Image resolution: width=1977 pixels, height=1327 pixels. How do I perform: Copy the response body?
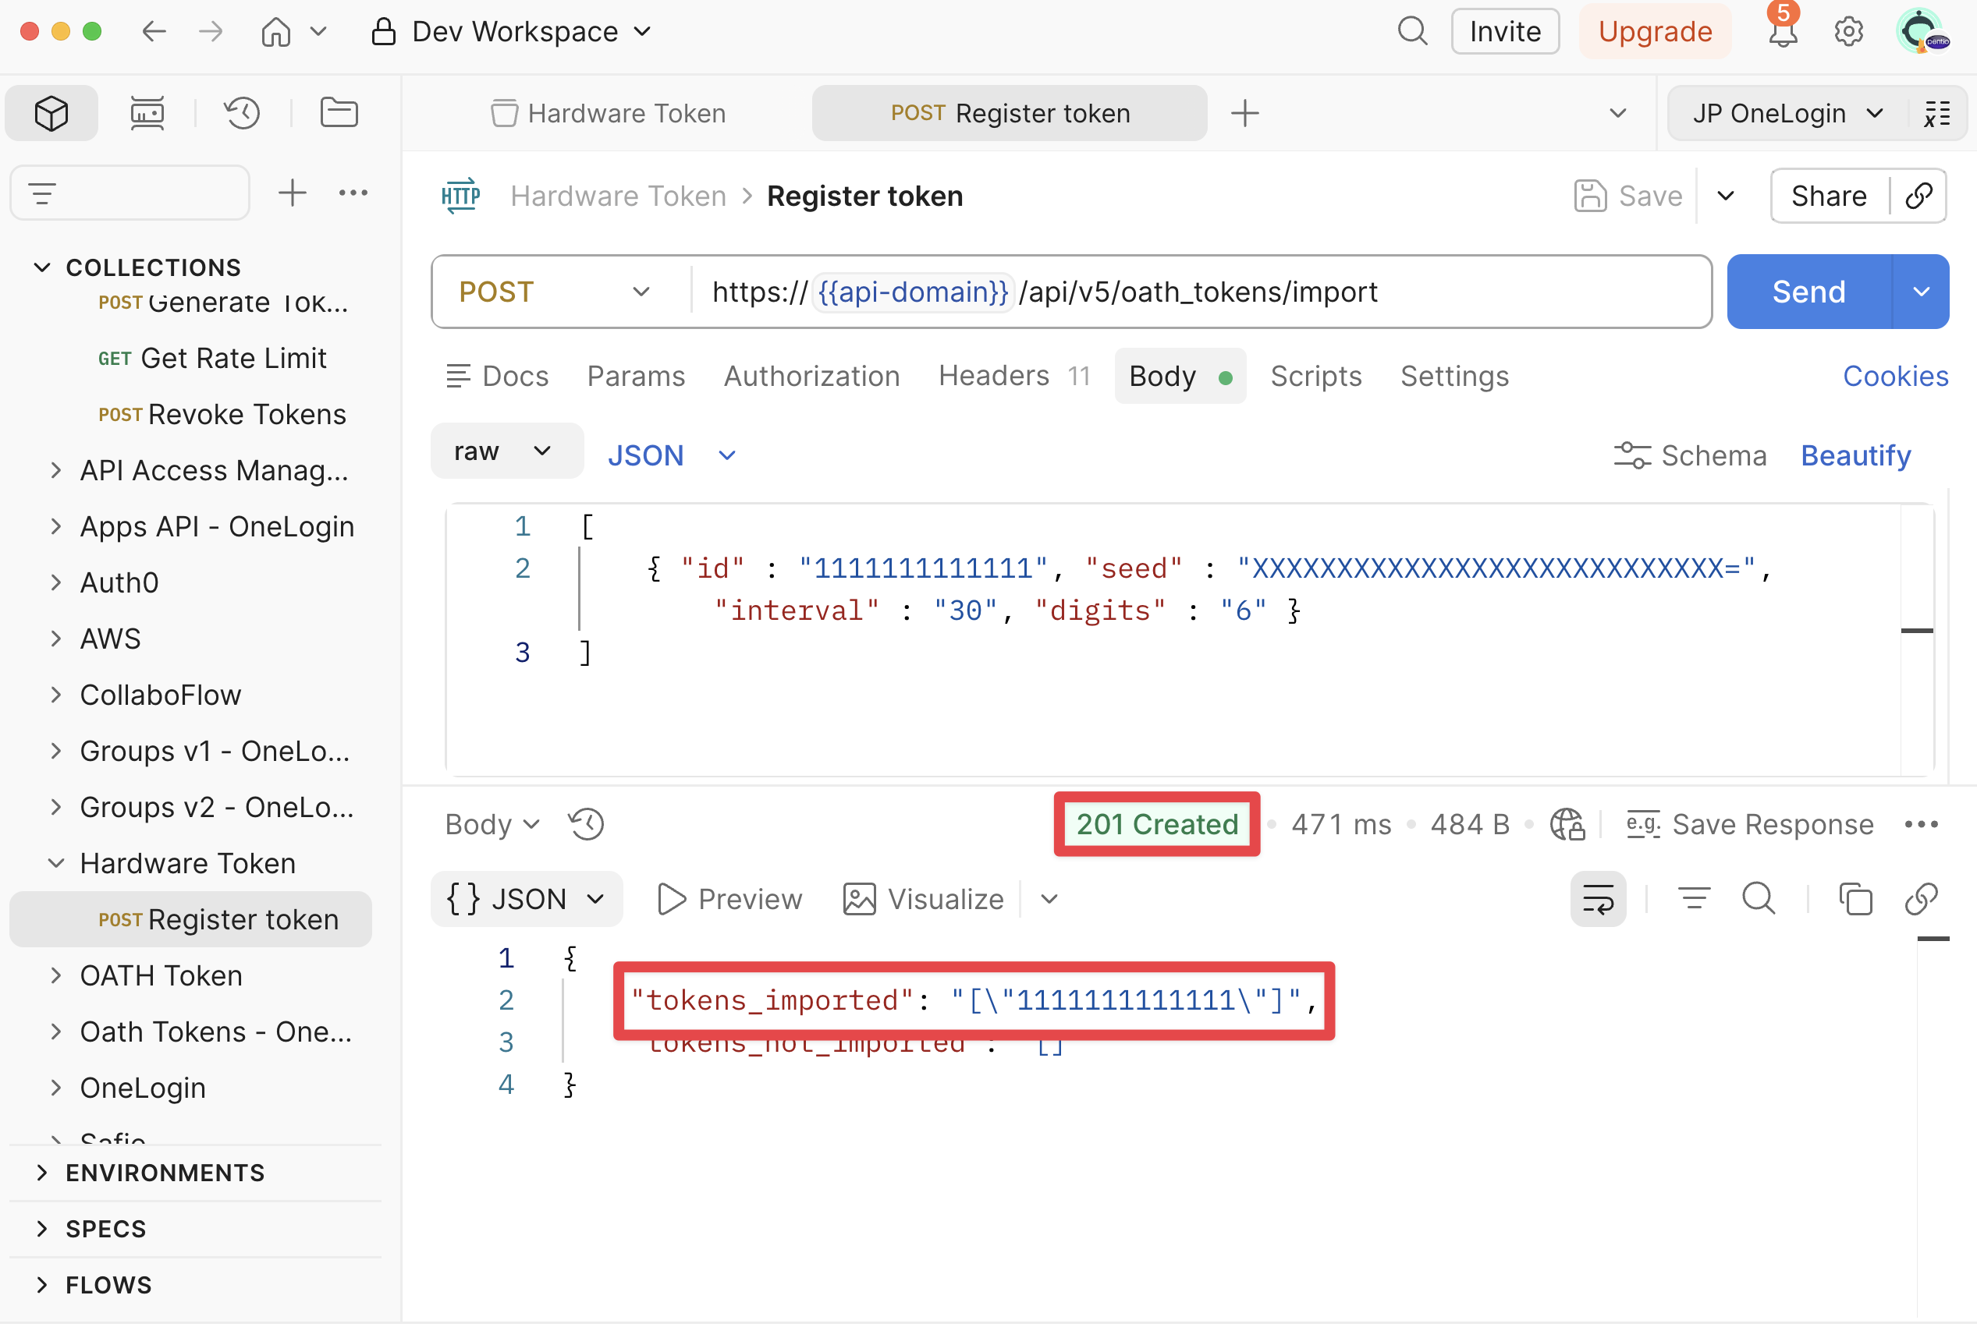(x=1856, y=899)
